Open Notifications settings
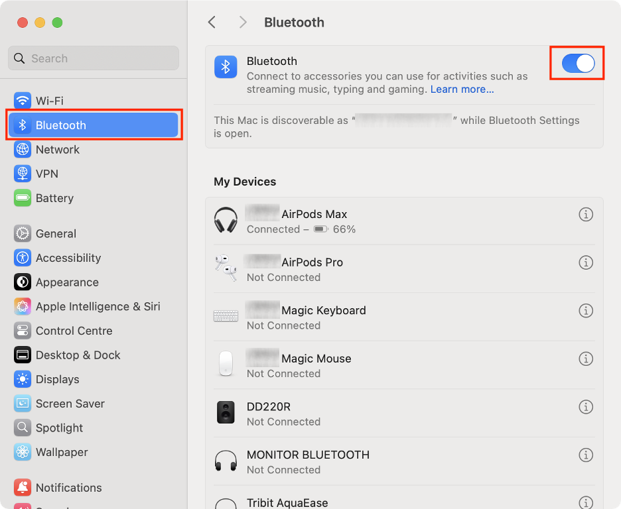Screen dimensions: 621x509 coord(70,487)
